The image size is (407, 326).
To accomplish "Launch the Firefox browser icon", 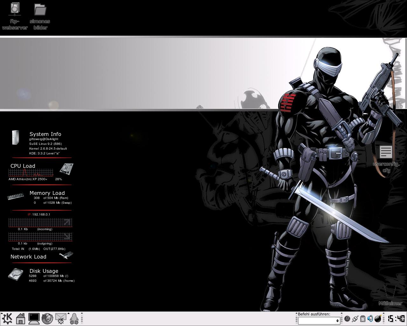I will tap(47, 319).
